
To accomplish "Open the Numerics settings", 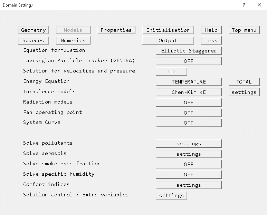I will [73, 40].
